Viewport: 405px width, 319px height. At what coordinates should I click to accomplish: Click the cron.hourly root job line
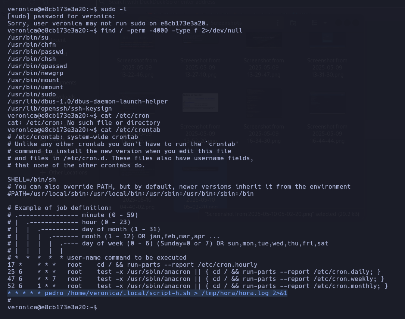133,265
